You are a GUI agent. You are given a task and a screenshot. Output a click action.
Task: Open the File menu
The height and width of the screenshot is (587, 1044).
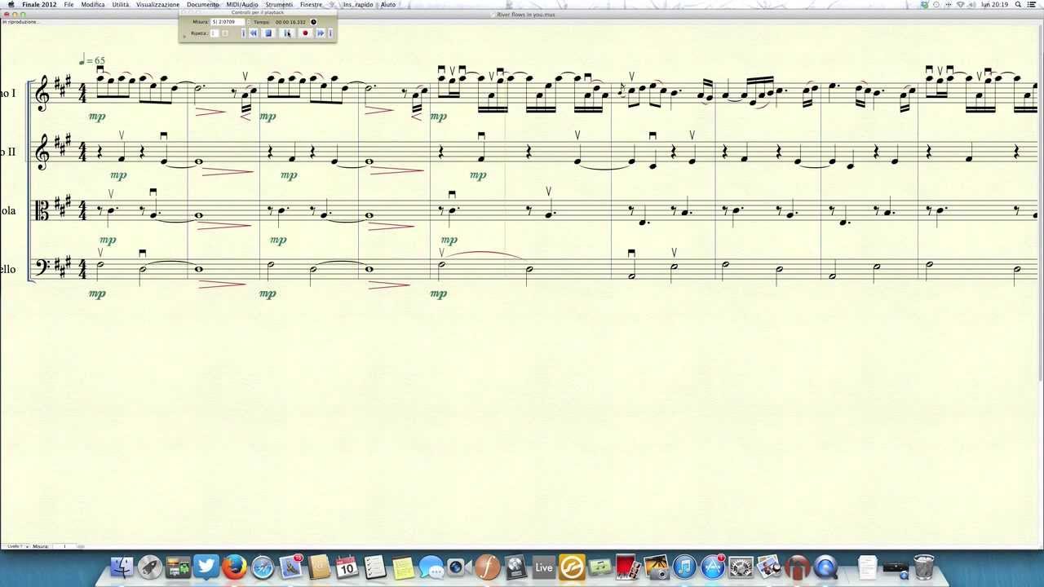pos(69,4)
